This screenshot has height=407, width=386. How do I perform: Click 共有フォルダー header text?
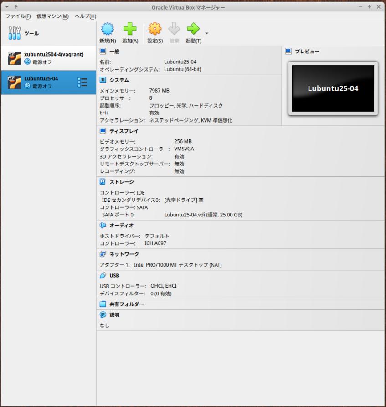127,304
